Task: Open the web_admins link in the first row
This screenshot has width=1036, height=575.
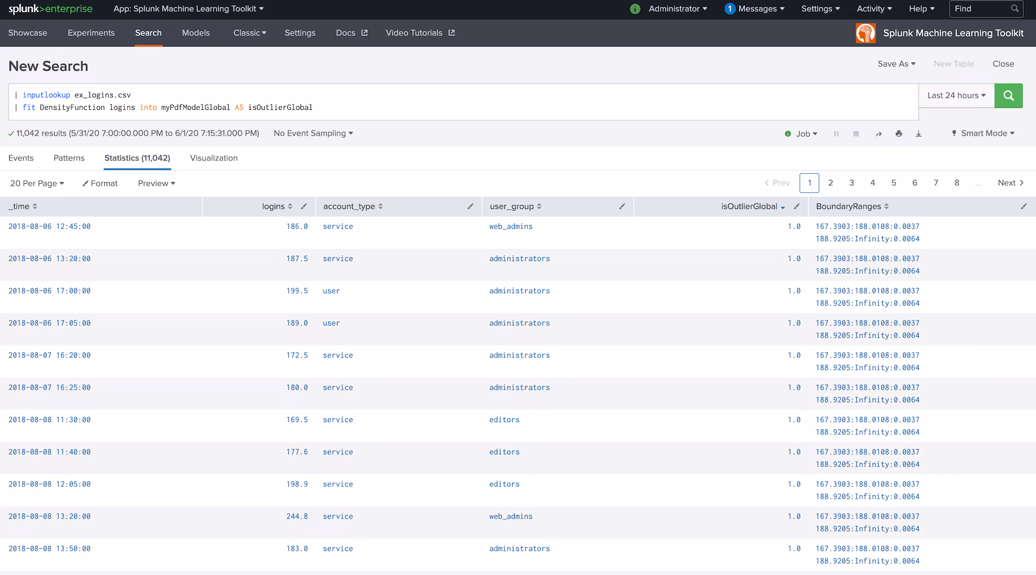Action: 510,226
